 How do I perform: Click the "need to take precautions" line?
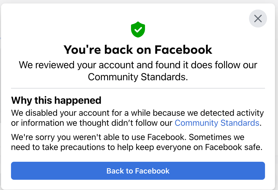click(137, 147)
